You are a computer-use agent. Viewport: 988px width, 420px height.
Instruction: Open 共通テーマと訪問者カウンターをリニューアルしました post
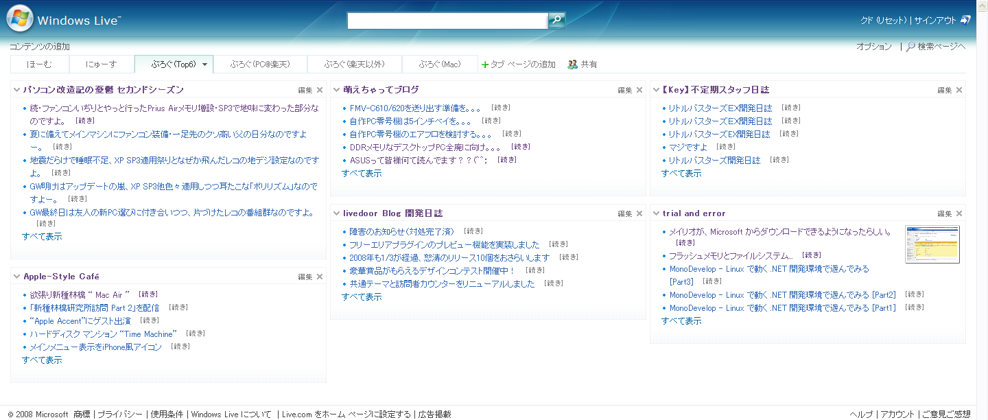pyautogui.click(x=442, y=284)
